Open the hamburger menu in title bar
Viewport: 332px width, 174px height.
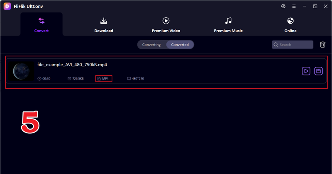[x=294, y=6]
